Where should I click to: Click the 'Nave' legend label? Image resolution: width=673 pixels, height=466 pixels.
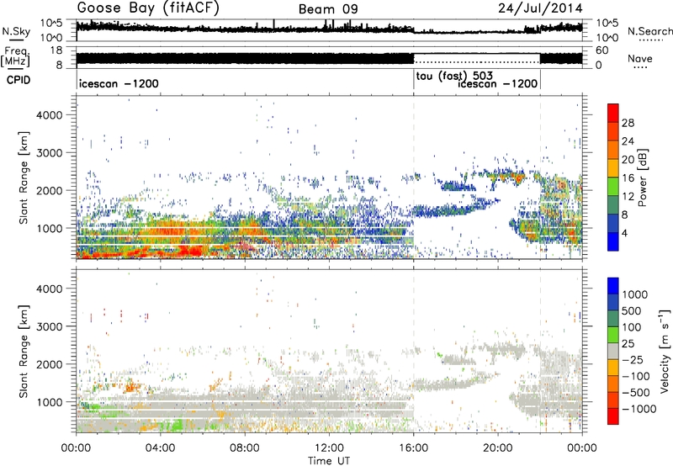[x=640, y=58]
